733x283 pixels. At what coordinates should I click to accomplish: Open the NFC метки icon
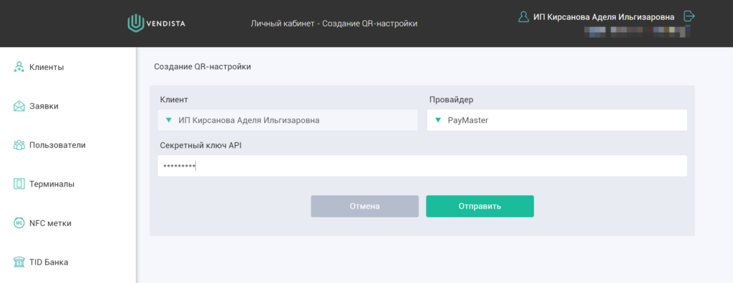click(19, 223)
